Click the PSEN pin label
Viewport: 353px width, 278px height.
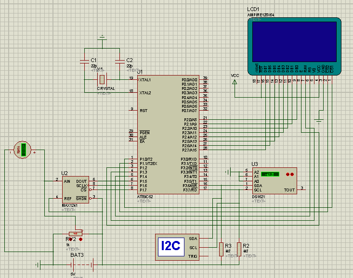tap(144, 133)
